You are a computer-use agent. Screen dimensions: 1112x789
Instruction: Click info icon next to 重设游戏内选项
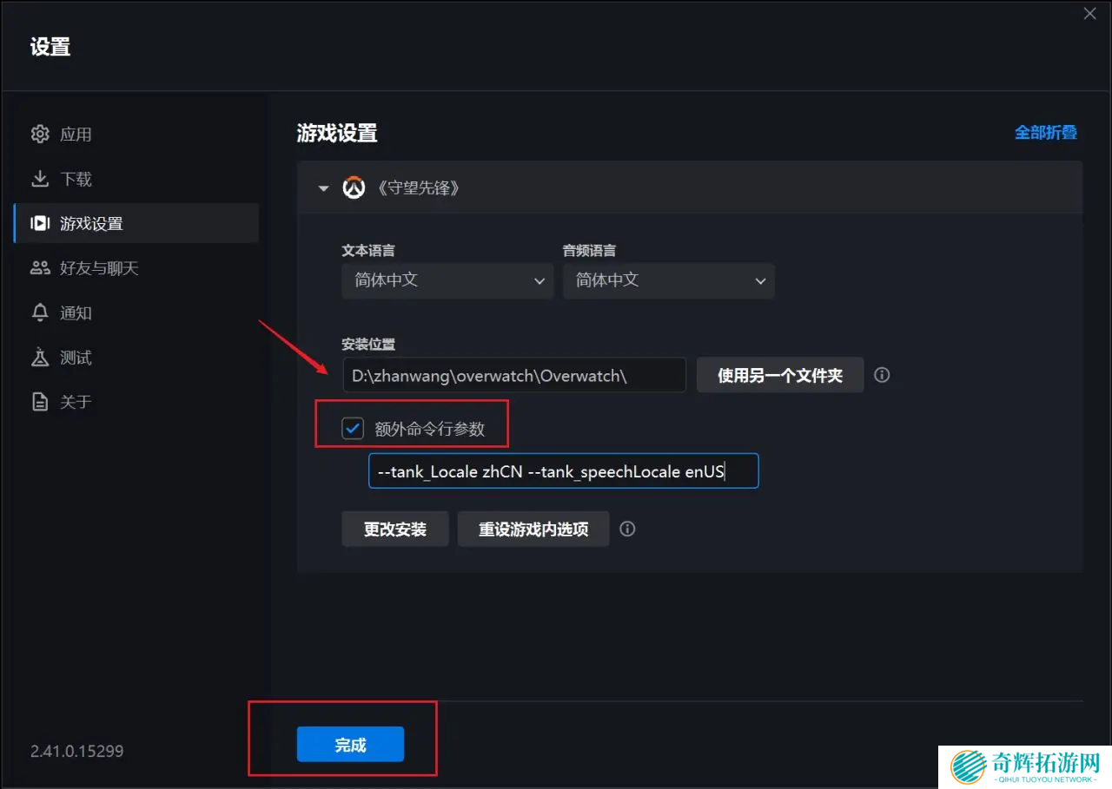(x=627, y=529)
